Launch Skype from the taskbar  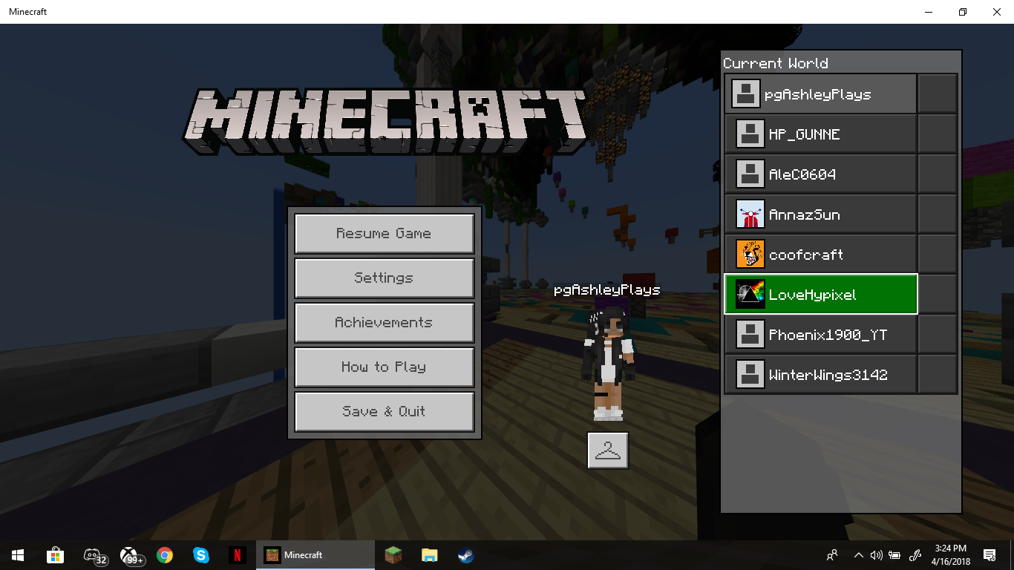click(200, 555)
